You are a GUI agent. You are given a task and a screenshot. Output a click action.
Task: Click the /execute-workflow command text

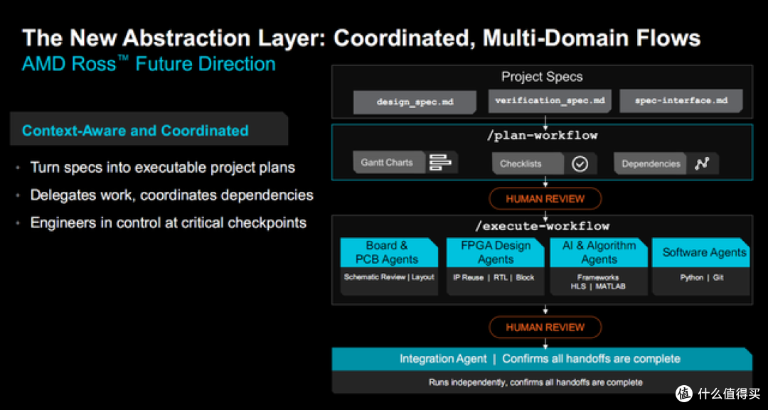[542, 226]
